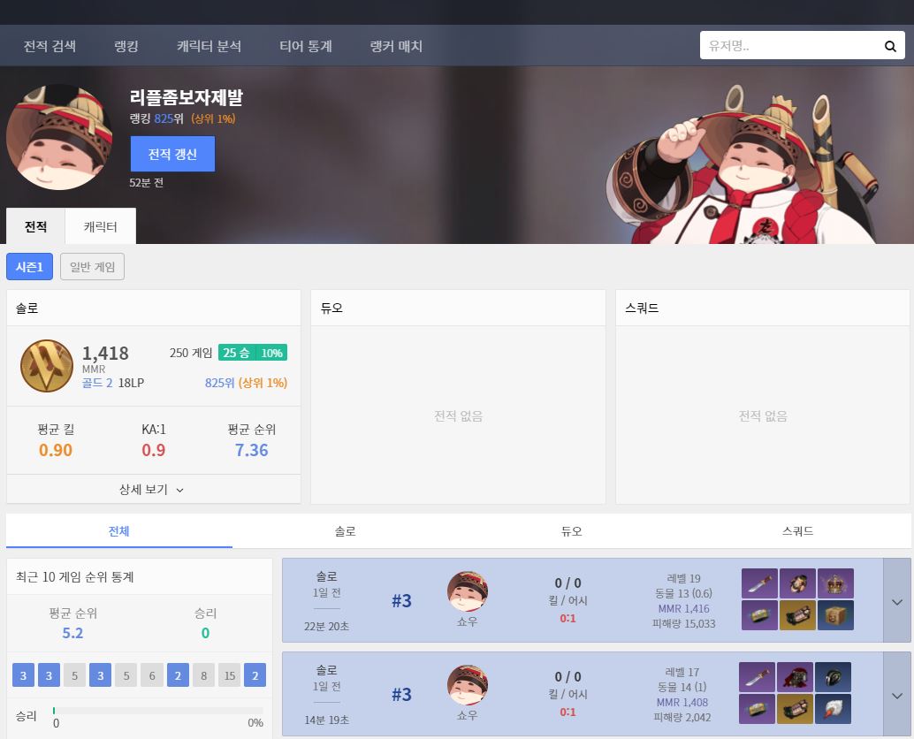Select the 듀오 match filter tab
The image size is (914, 739).
[x=571, y=531]
